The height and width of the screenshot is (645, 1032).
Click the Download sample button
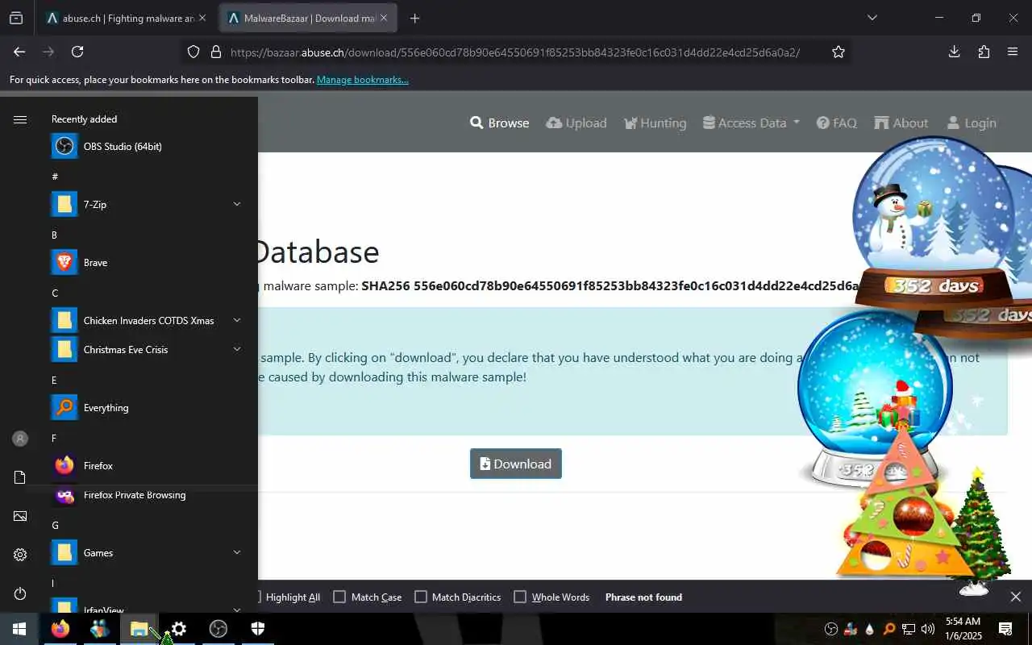(x=516, y=464)
